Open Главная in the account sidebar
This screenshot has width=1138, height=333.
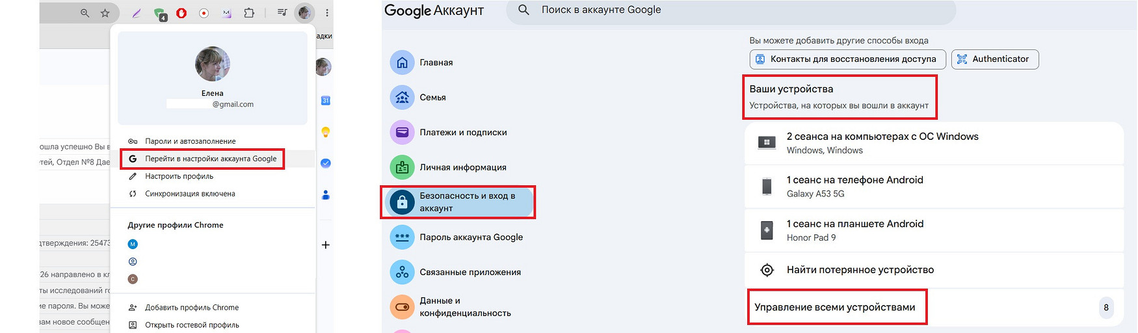point(422,62)
